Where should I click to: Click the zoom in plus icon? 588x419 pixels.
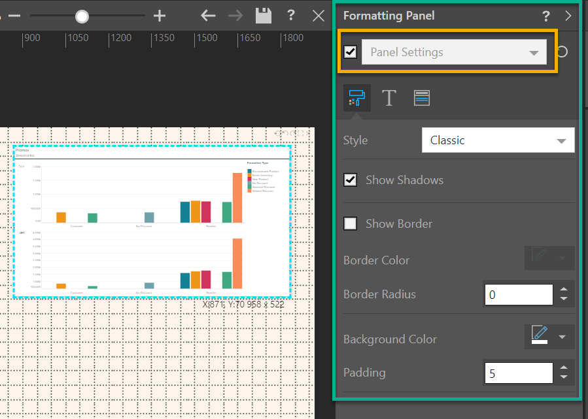(160, 16)
